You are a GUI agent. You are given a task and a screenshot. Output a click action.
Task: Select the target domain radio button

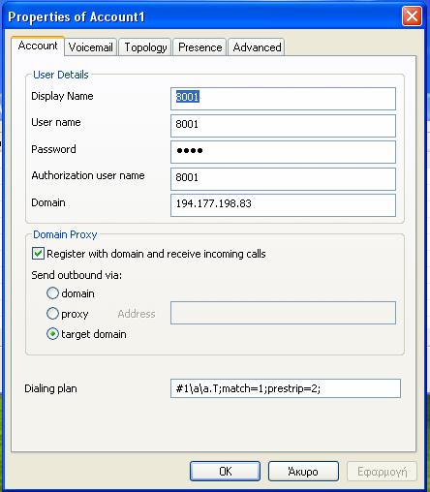tap(52, 334)
